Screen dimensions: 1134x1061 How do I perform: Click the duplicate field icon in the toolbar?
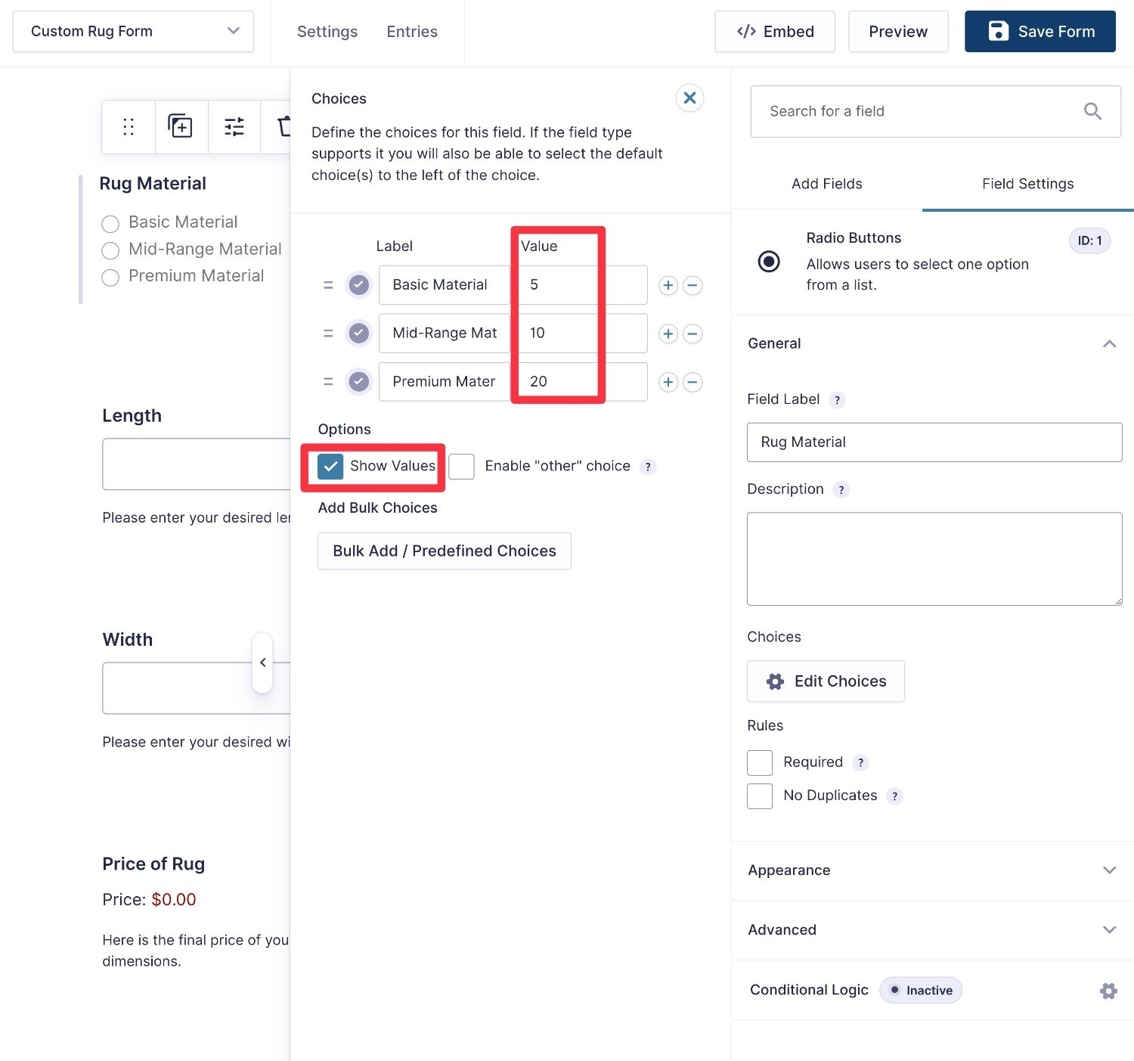pyautogui.click(x=181, y=126)
